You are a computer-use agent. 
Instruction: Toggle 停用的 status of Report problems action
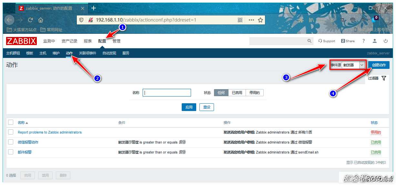pos(376,132)
